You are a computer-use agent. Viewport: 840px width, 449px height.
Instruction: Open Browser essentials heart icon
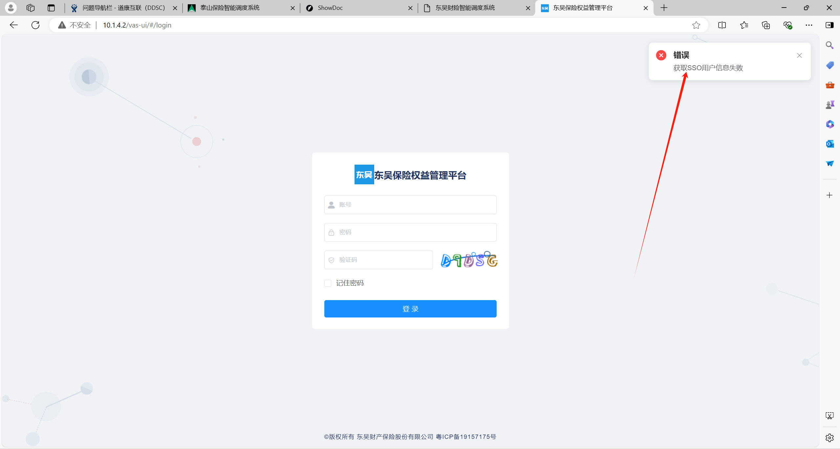pyautogui.click(x=787, y=25)
